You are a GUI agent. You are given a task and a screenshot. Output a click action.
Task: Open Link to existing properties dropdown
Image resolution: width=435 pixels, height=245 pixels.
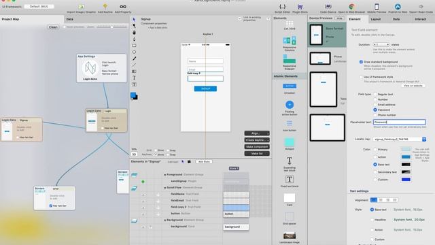(x=240, y=19)
